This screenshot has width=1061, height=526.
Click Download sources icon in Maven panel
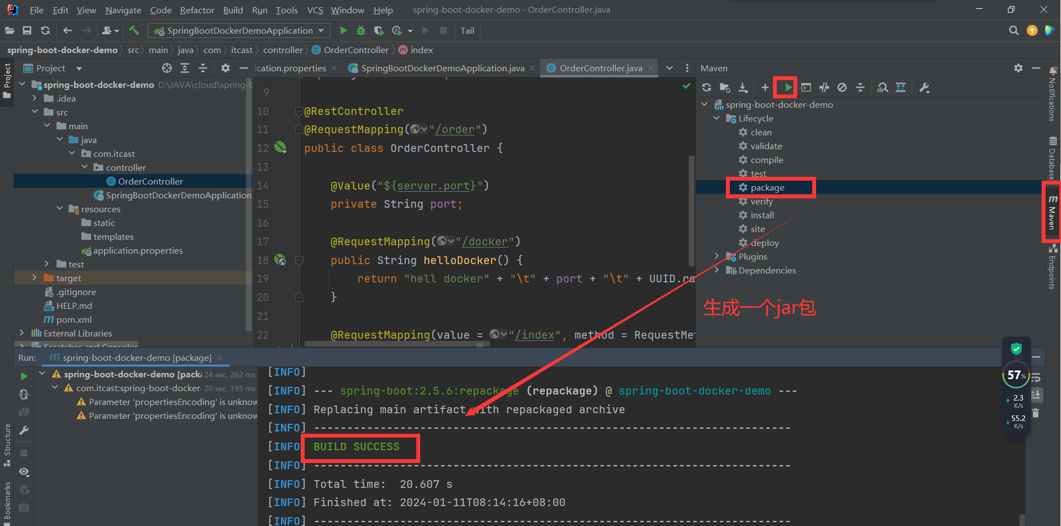(743, 87)
